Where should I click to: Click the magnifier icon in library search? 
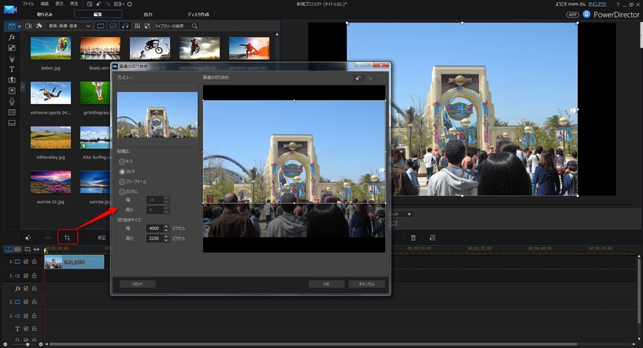tap(195, 26)
